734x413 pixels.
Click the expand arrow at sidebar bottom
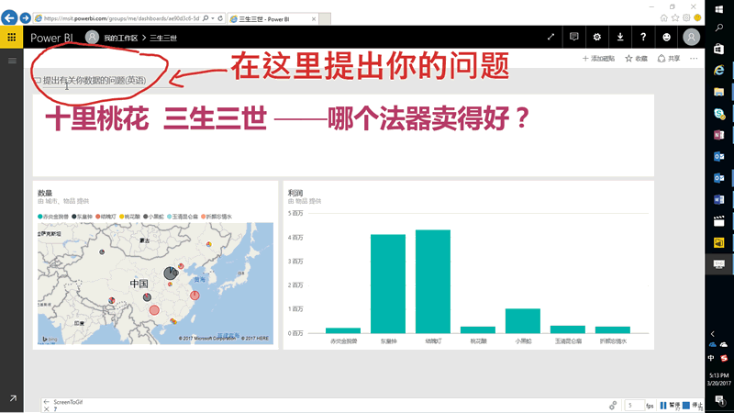13,398
